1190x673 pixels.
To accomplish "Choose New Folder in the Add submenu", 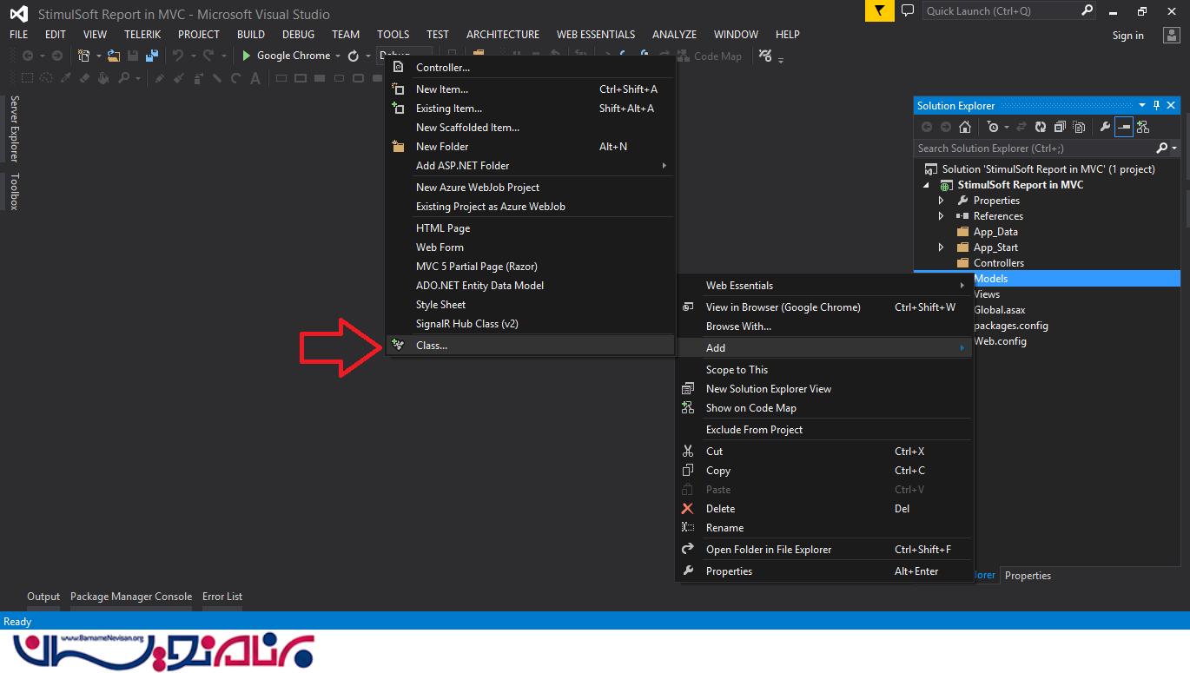I will pos(442,147).
